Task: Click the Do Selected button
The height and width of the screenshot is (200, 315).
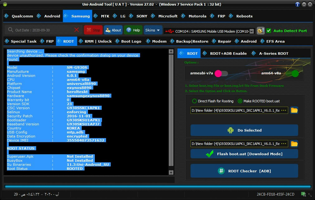Action: click(244, 130)
